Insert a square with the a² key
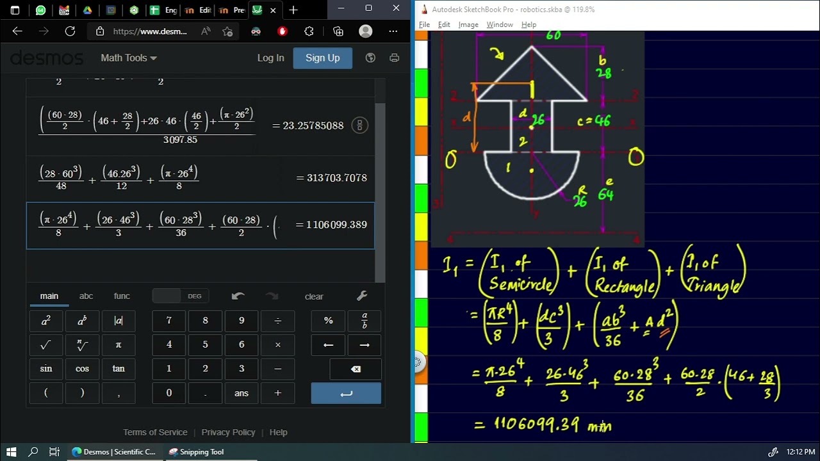The image size is (820, 461). (45, 320)
